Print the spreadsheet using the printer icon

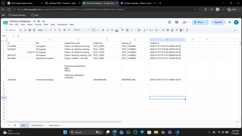click(x=30, y=30)
